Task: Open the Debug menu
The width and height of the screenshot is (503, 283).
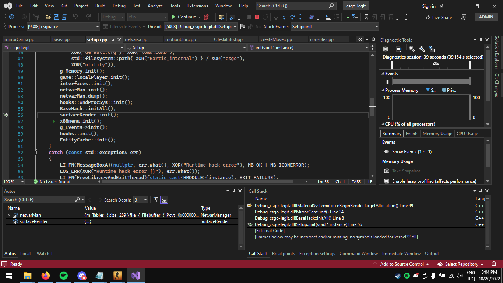Action: 119,6
